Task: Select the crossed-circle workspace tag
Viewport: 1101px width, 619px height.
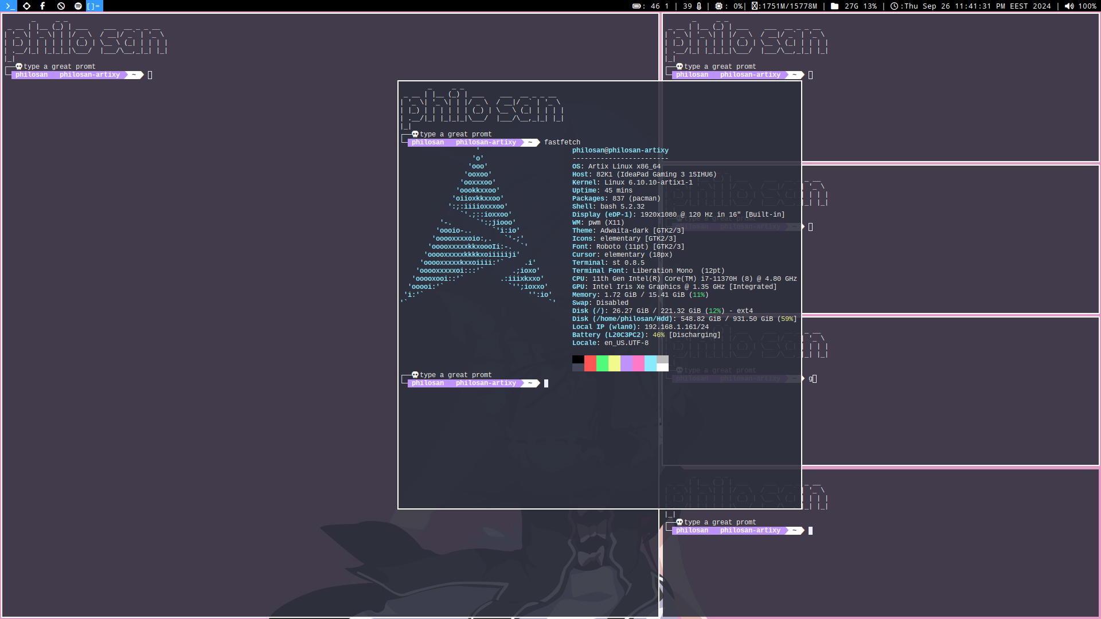Action: [x=61, y=6]
